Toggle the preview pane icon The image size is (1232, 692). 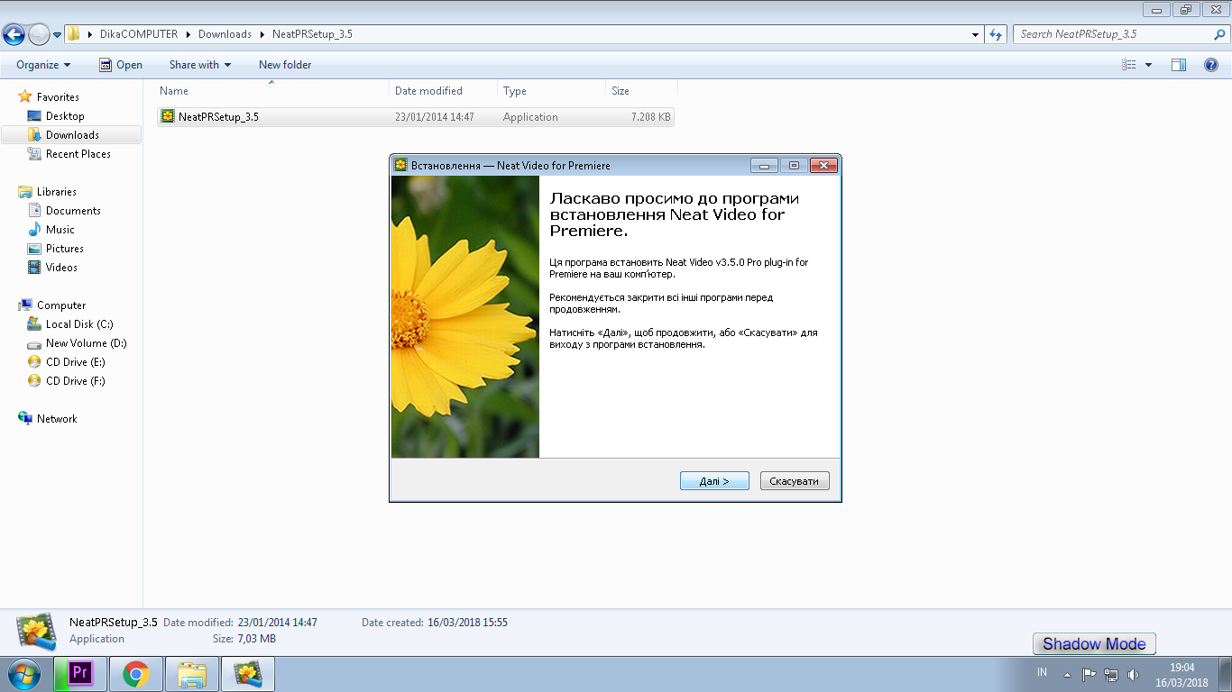(1179, 65)
